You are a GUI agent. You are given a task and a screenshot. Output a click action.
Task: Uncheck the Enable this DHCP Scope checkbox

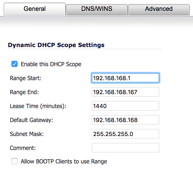point(14,64)
